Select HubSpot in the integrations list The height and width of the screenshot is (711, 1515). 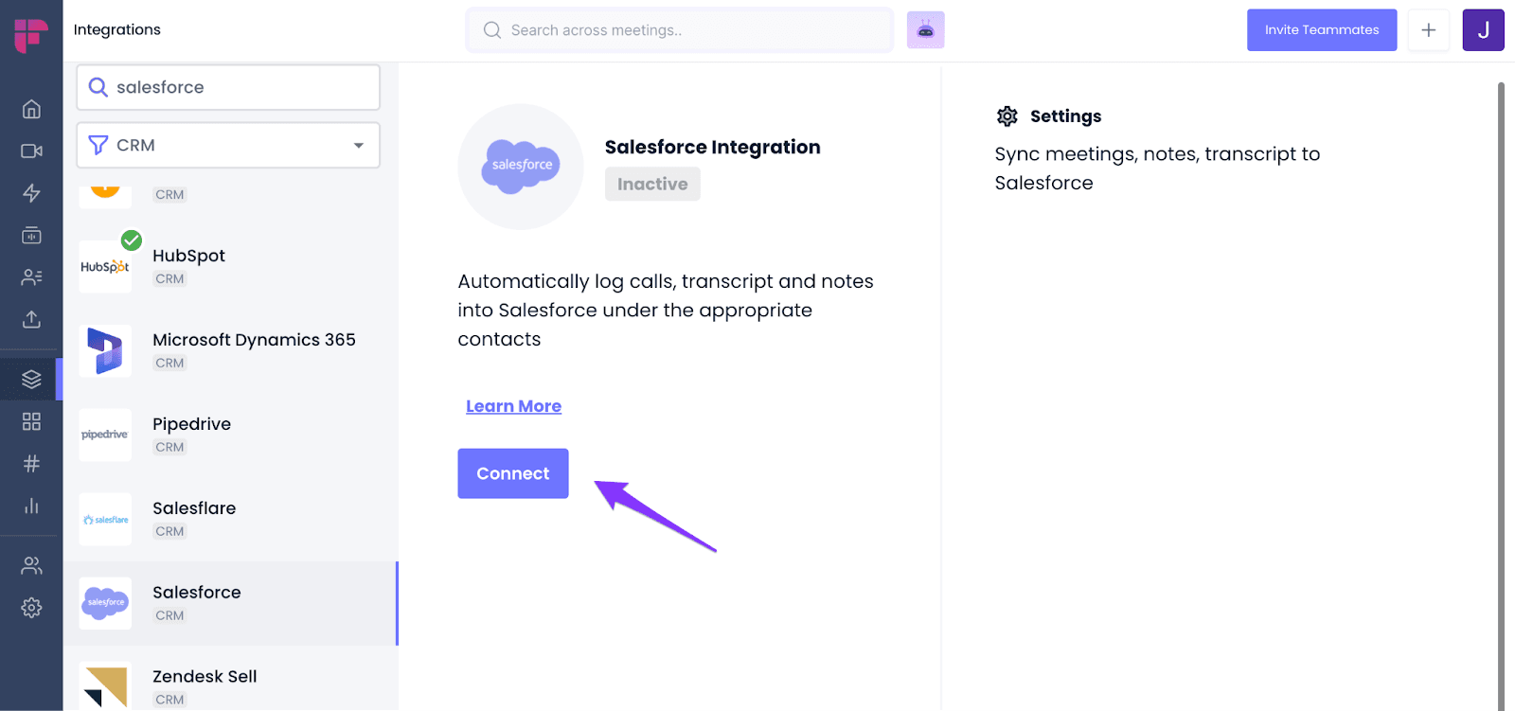point(230,267)
